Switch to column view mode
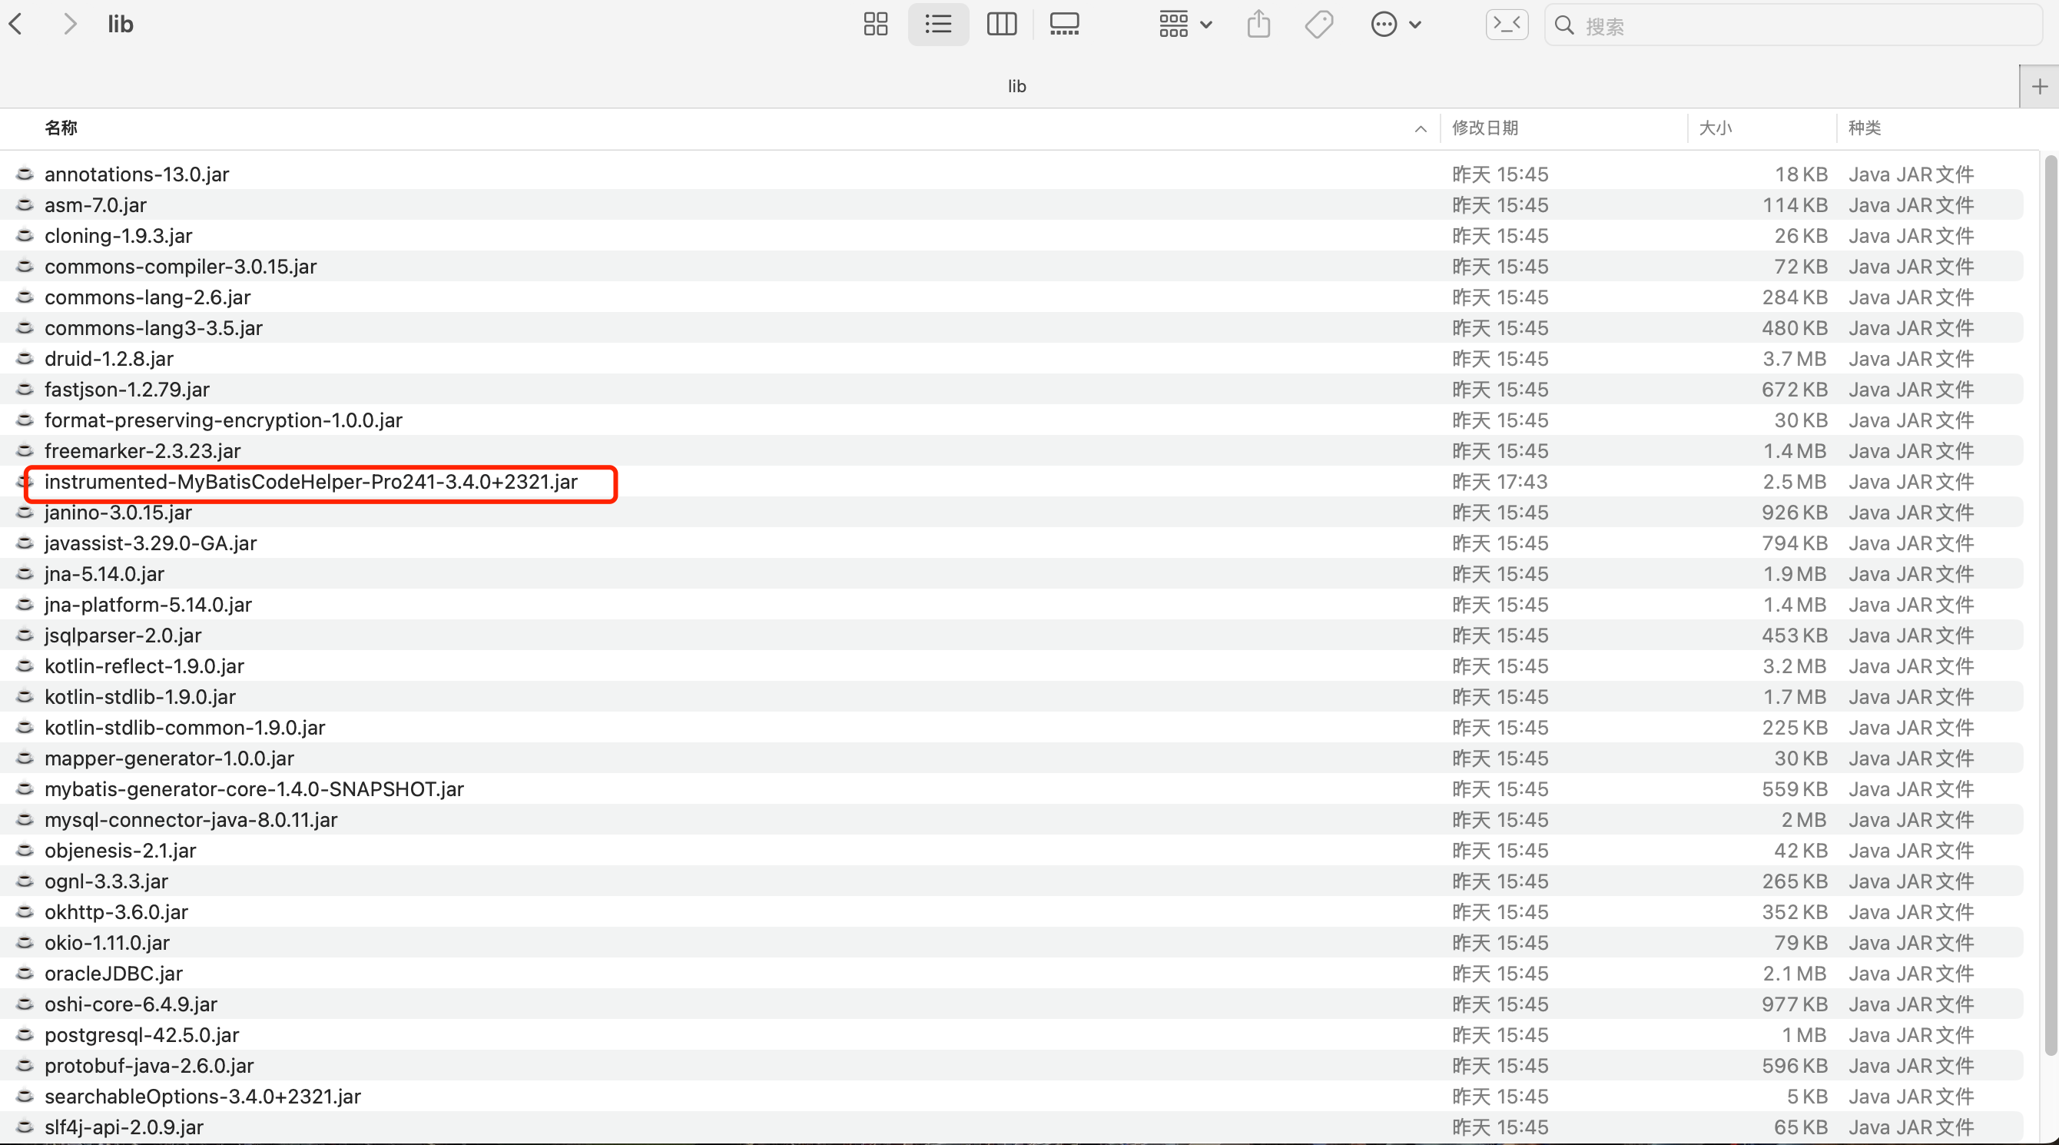 [x=1001, y=24]
